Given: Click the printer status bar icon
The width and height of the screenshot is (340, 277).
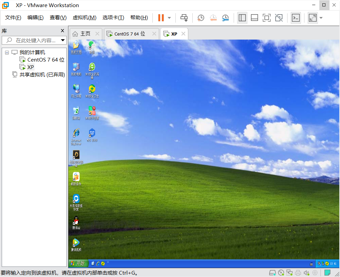Looking at the screenshot, I should click(x=298, y=273).
